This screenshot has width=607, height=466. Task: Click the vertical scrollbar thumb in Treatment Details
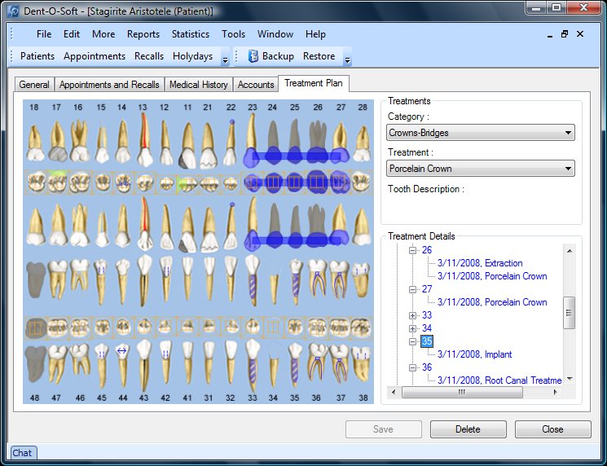(x=569, y=313)
